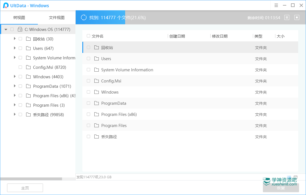The height and width of the screenshot is (195, 306).
Task: Click the 主页 button
Action: pos(25,188)
